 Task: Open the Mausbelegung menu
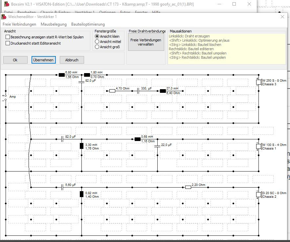pos(54,24)
